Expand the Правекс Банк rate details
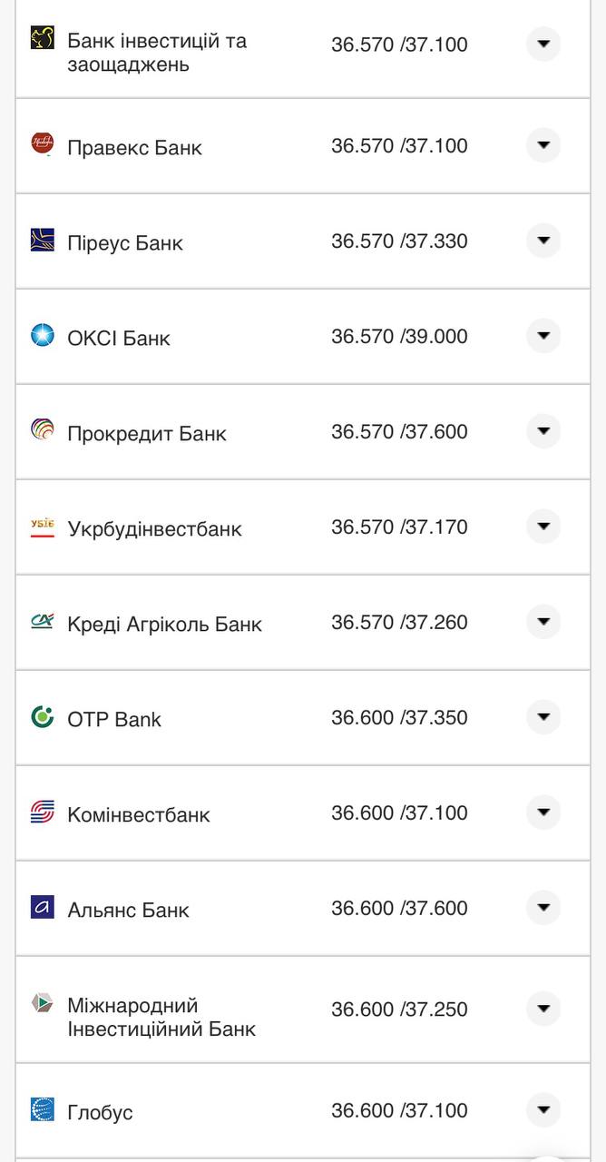Screen dimensions: 606x1162 [x=543, y=145]
